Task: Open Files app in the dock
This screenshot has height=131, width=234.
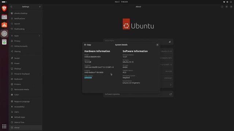Action: (4, 17)
